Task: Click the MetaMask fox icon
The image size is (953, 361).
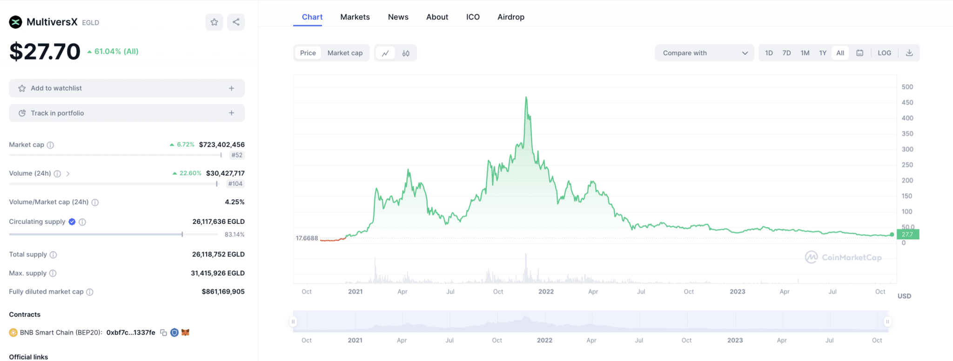Action: tap(185, 332)
